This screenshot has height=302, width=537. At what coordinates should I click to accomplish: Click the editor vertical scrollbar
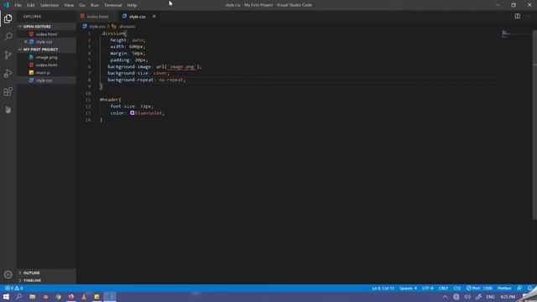[x=534, y=125]
